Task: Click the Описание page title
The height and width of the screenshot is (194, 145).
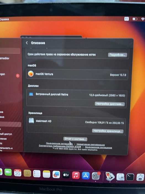Action: 38,43
